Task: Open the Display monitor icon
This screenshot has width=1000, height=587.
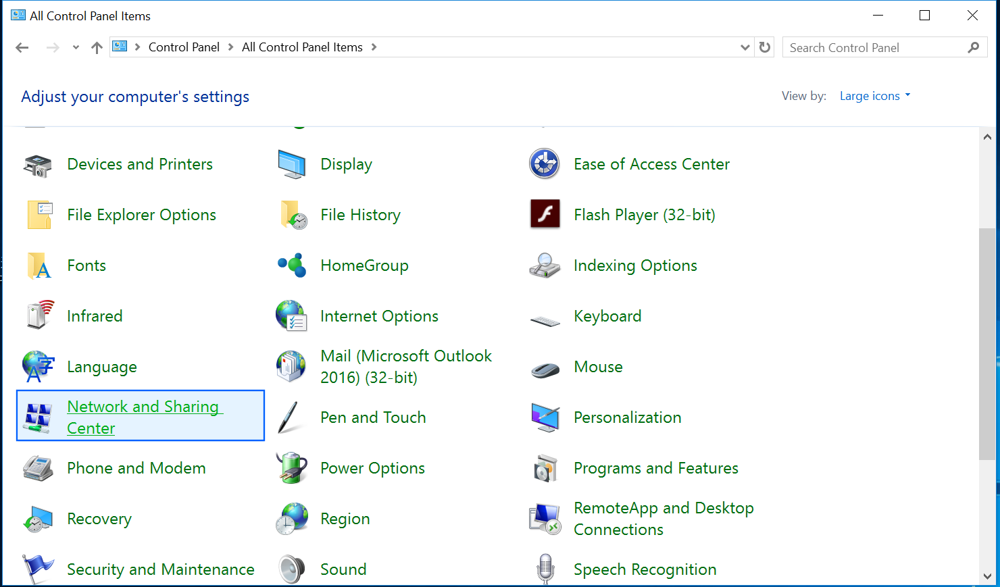Action: click(x=292, y=165)
